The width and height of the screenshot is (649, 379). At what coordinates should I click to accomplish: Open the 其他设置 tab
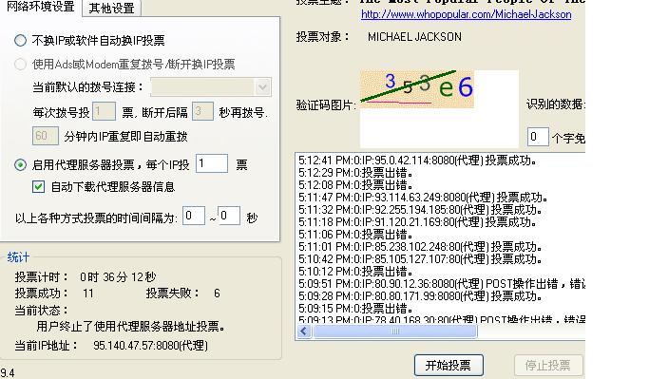click(112, 8)
